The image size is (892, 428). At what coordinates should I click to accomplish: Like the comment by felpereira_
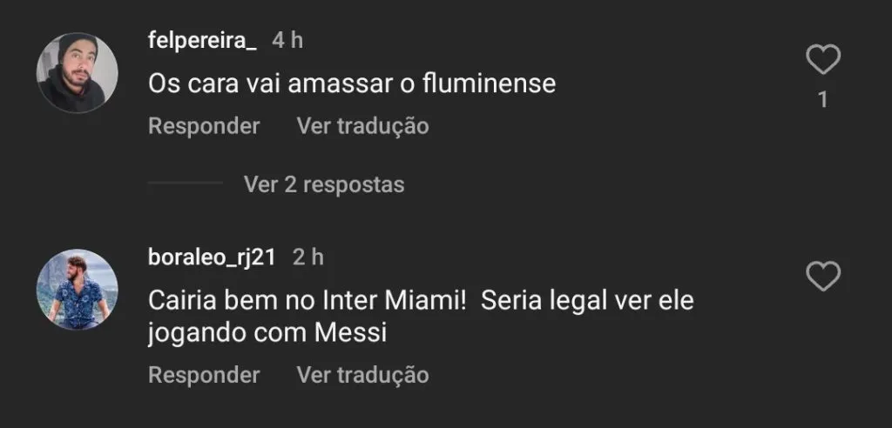pos(822,61)
